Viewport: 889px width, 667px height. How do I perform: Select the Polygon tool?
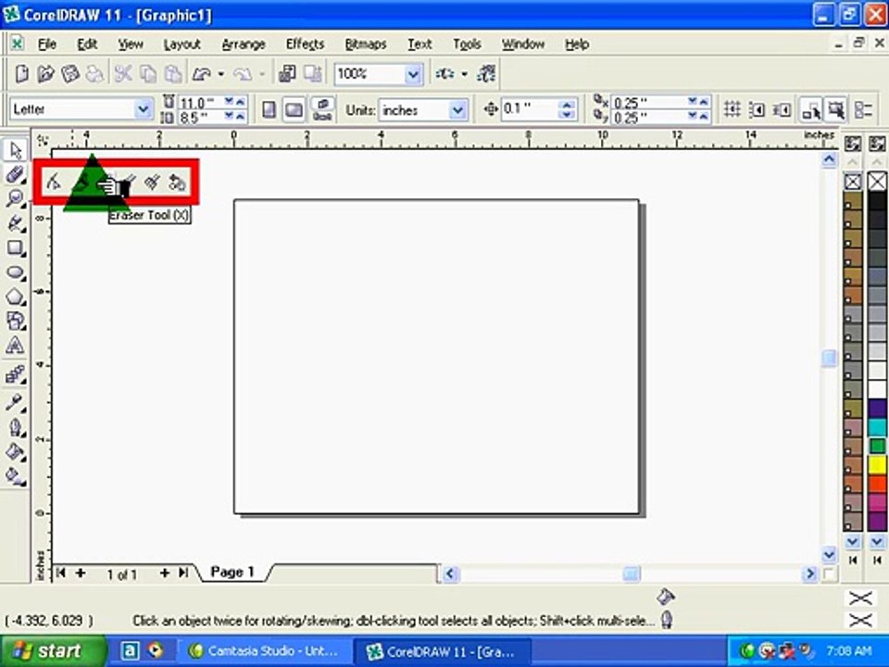[x=16, y=296]
